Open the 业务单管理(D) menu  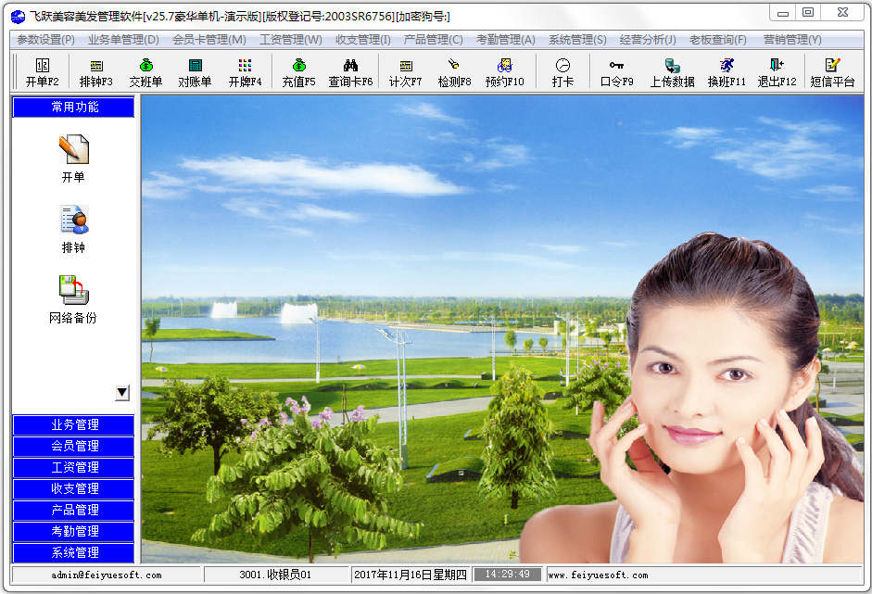coord(123,40)
